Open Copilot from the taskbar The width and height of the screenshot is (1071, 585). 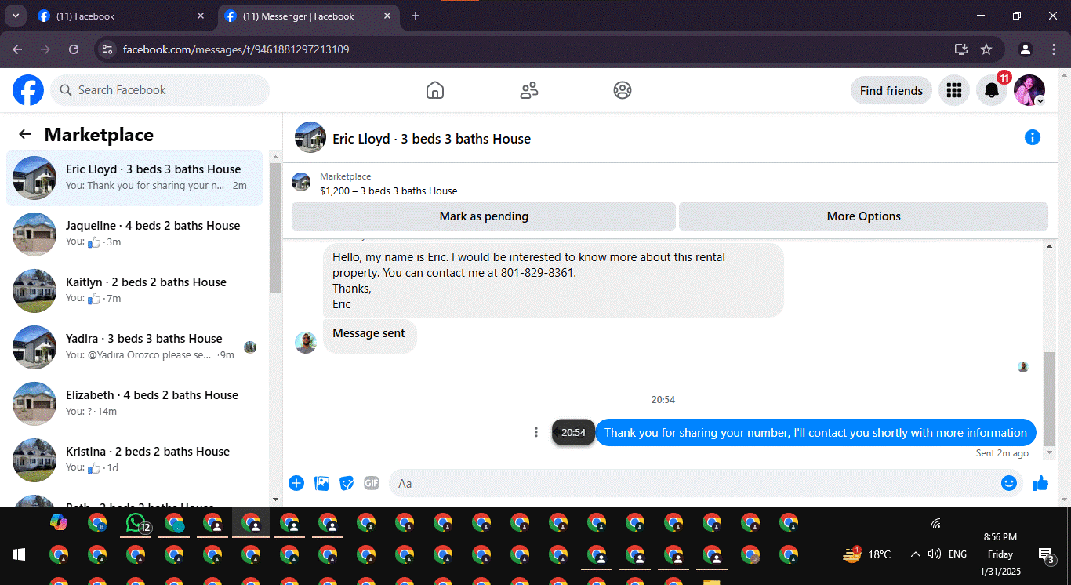tap(59, 522)
